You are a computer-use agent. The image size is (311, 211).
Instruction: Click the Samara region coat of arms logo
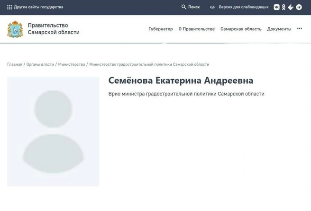coord(15,29)
